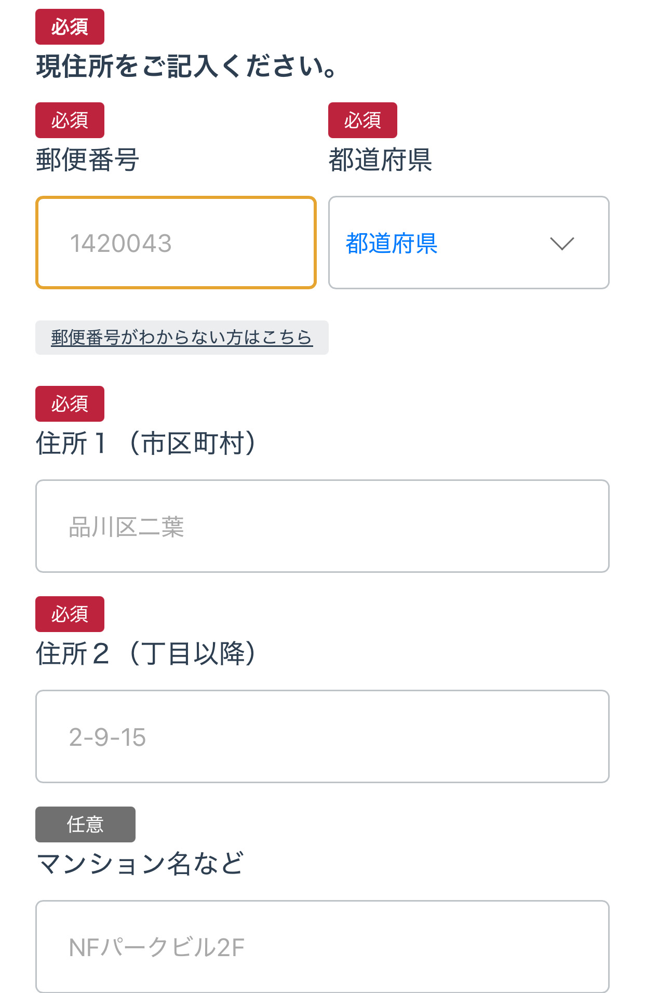Open the 郵便番号がわからない方はこちら link
Viewport: 645px width, 993px height.
point(182,338)
